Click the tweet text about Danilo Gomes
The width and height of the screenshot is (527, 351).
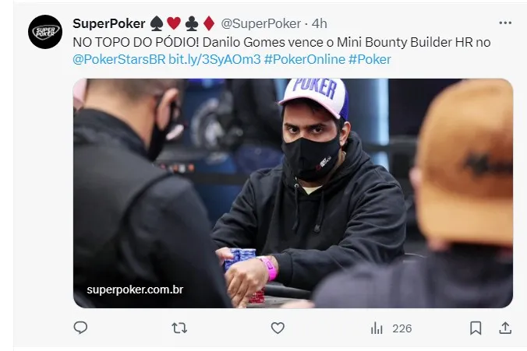[x=281, y=42]
